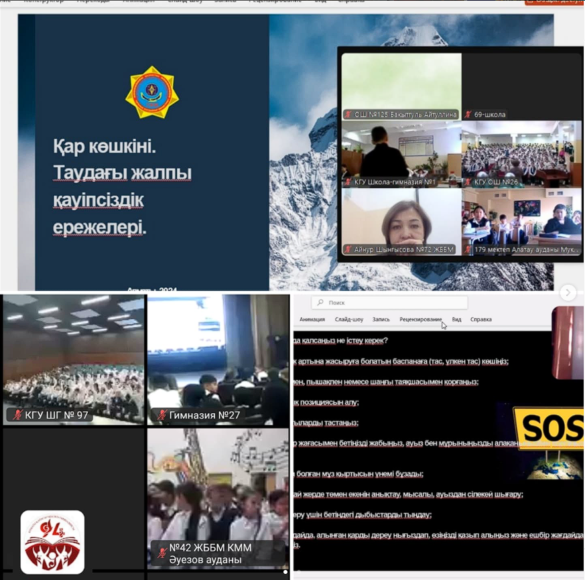
Task: Select the Айнур Шынгысова №72 ЖББМ tile
Action: (x=401, y=222)
